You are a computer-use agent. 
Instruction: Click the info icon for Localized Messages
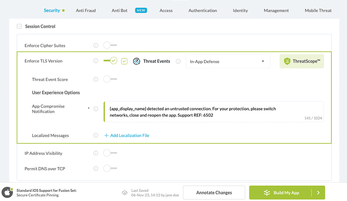(96, 135)
